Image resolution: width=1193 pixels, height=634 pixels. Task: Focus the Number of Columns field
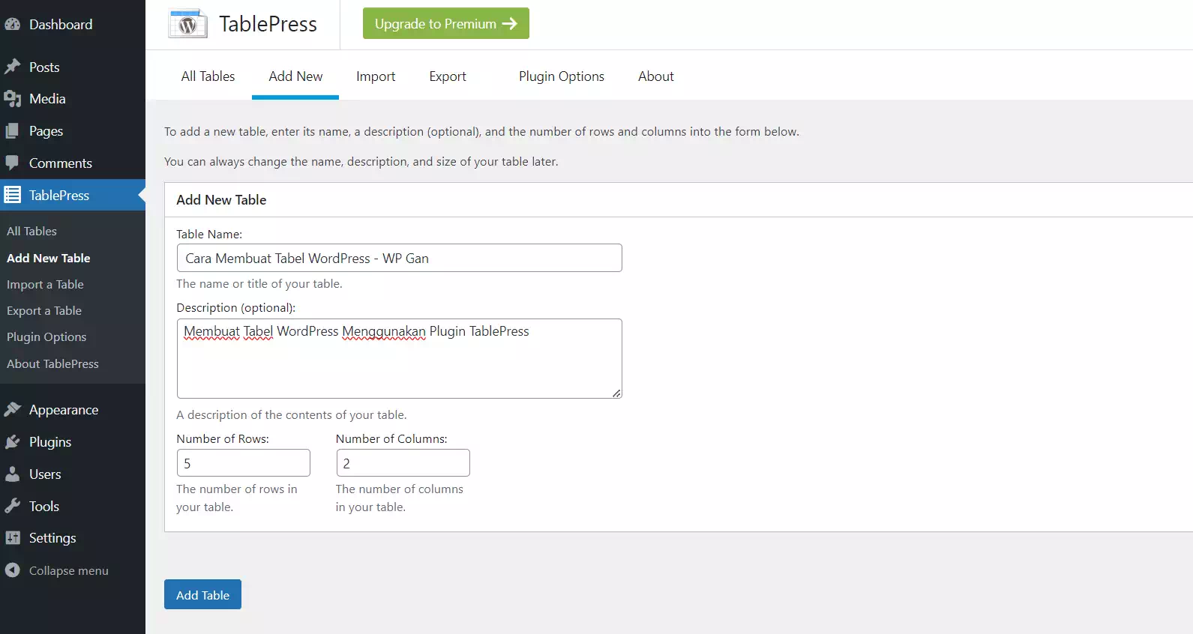click(x=403, y=462)
